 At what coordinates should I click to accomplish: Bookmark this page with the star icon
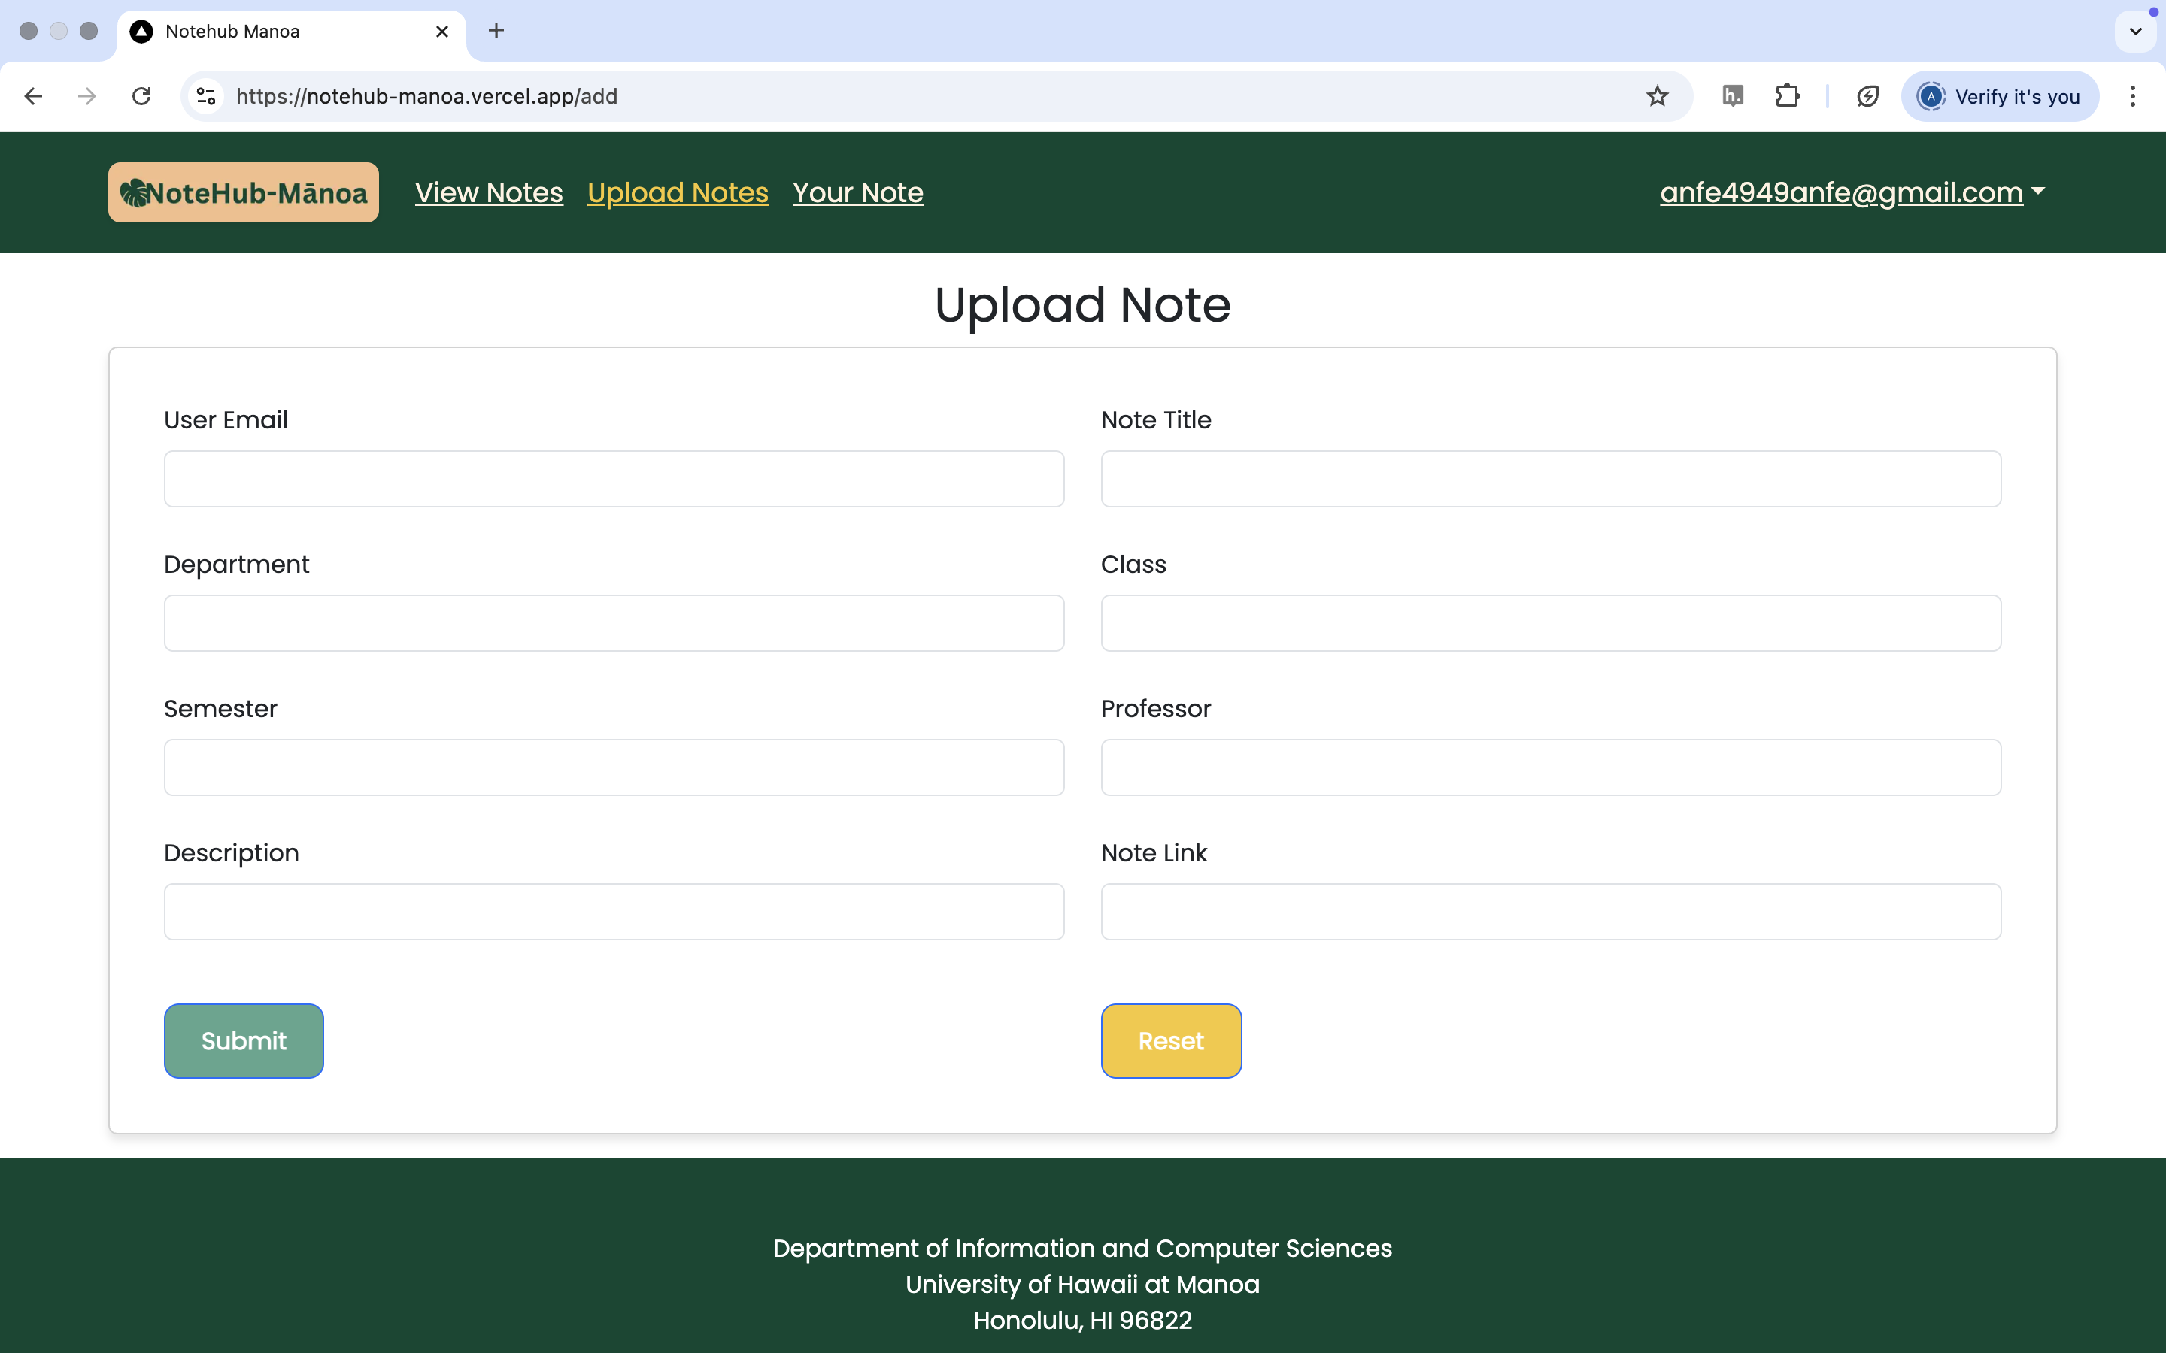(1657, 95)
